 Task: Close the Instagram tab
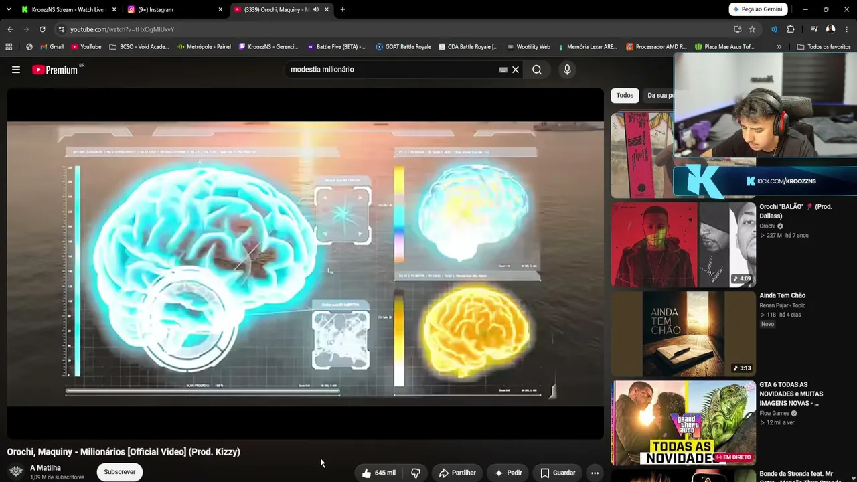pos(220,9)
